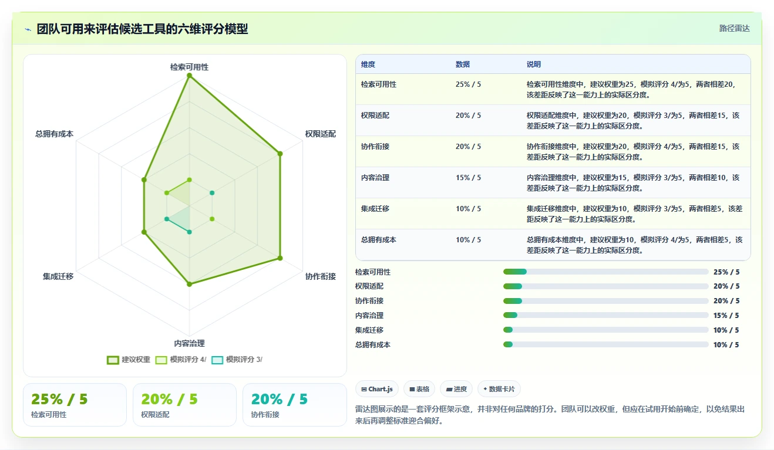This screenshot has height=450, width=774.
Task: Click the 数据 column header
Action: 463,65
